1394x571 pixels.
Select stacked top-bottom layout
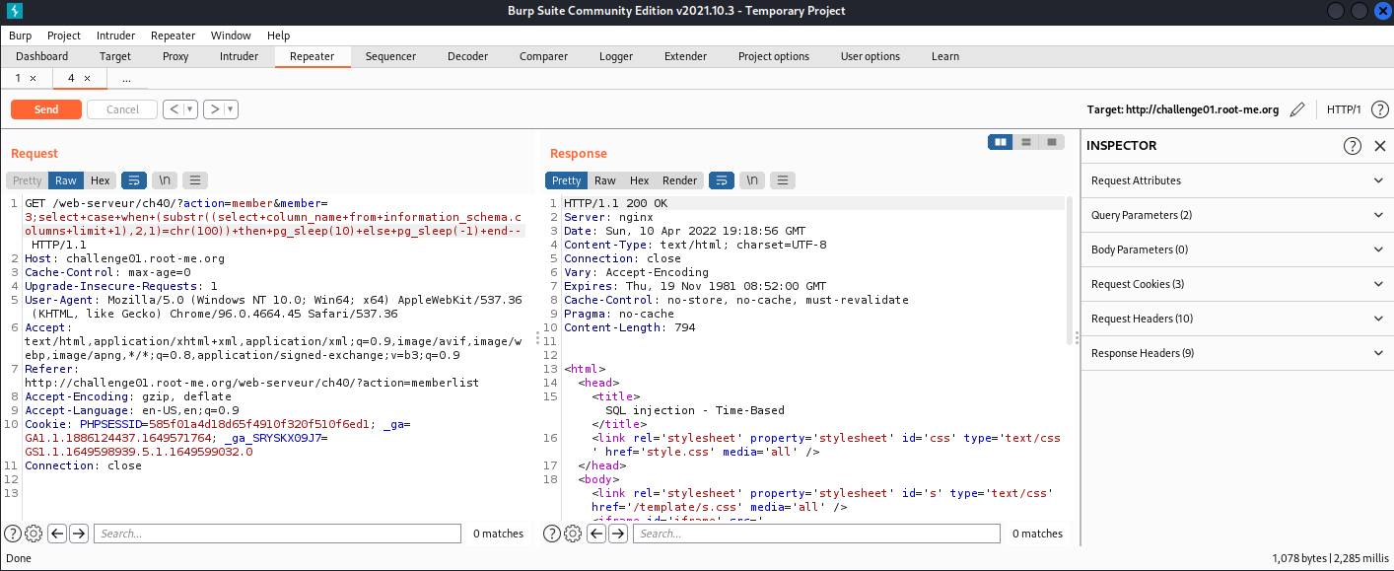pyautogui.click(x=1026, y=142)
